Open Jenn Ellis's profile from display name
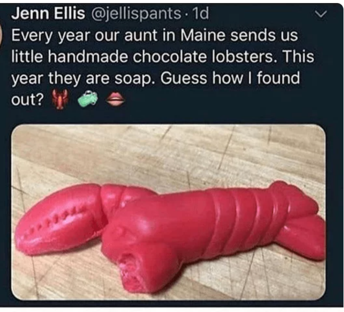This screenshot has height=312, width=344. click(48, 14)
